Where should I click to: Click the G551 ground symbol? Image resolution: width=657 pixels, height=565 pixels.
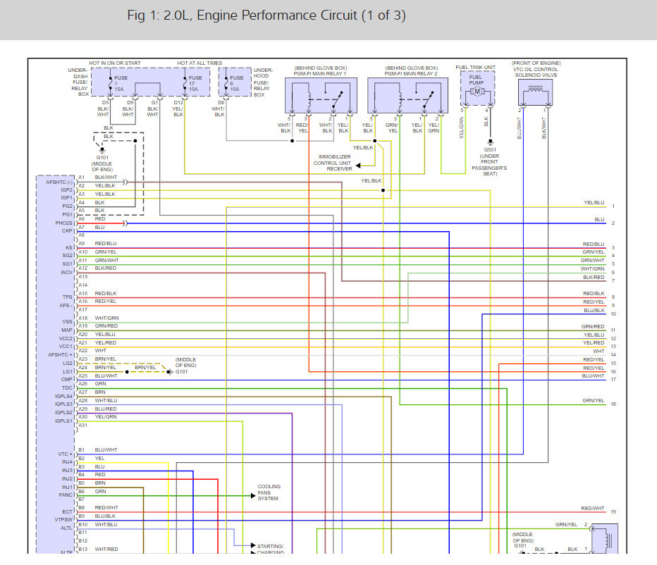[490, 142]
